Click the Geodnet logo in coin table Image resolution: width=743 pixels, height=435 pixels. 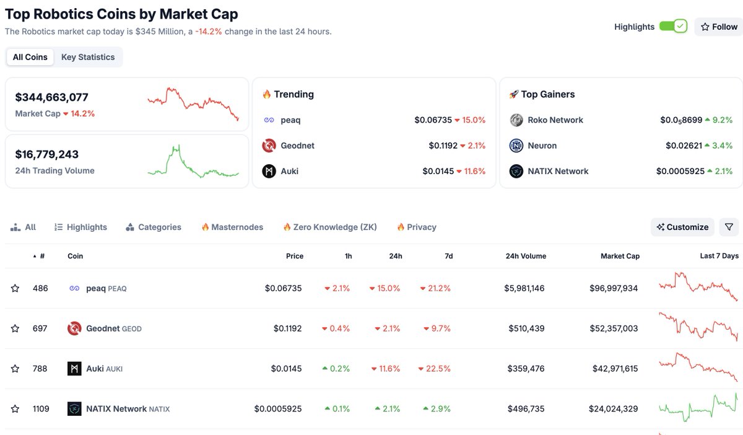[x=74, y=328]
